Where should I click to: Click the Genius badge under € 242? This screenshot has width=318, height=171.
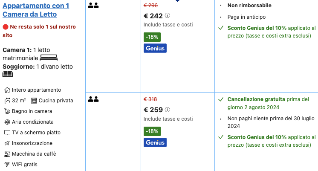click(155, 48)
